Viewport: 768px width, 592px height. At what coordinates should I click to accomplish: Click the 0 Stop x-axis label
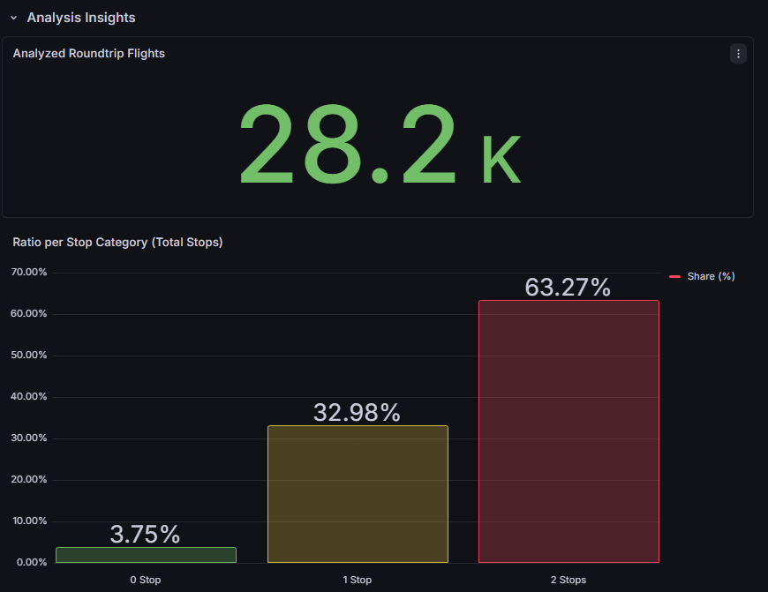(x=146, y=580)
